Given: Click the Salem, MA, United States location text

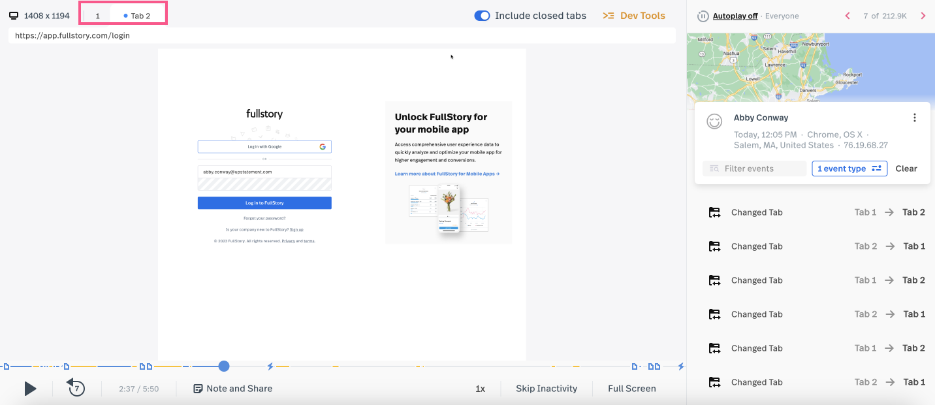Looking at the screenshot, I should pyautogui.click(x=784, y=145).
